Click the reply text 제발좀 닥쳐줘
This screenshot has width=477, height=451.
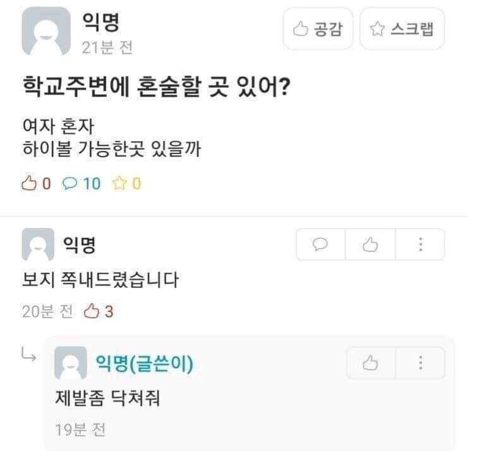point(112,399)
